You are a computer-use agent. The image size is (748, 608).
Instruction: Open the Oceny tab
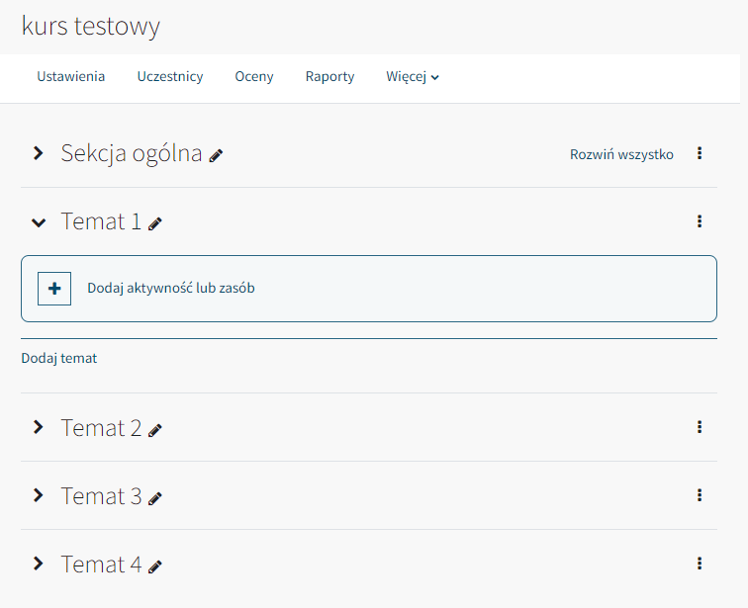pos(253,77)
